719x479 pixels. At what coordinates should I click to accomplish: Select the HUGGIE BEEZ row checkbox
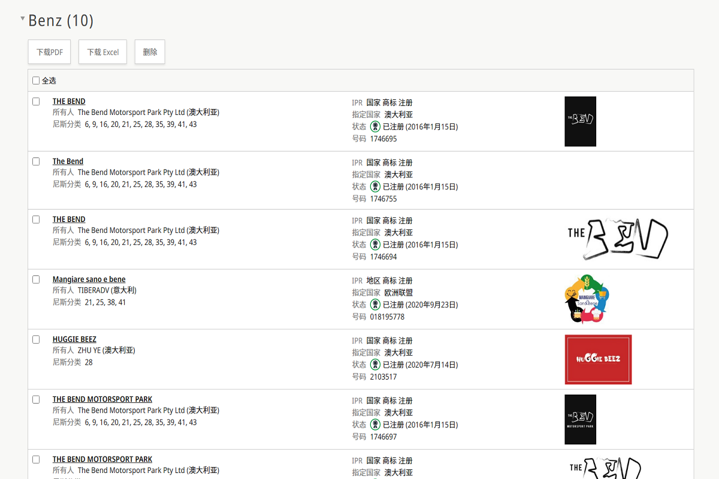(x=36, y=339)
